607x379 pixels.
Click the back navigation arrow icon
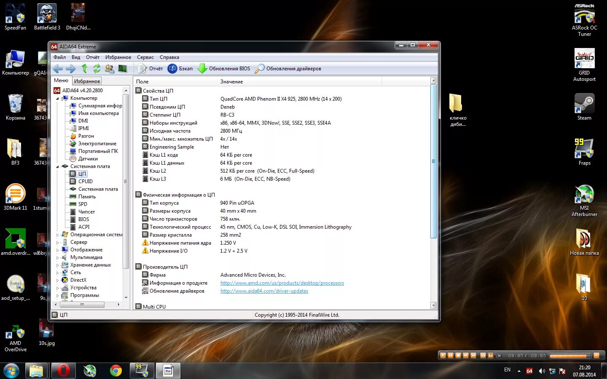58,68
